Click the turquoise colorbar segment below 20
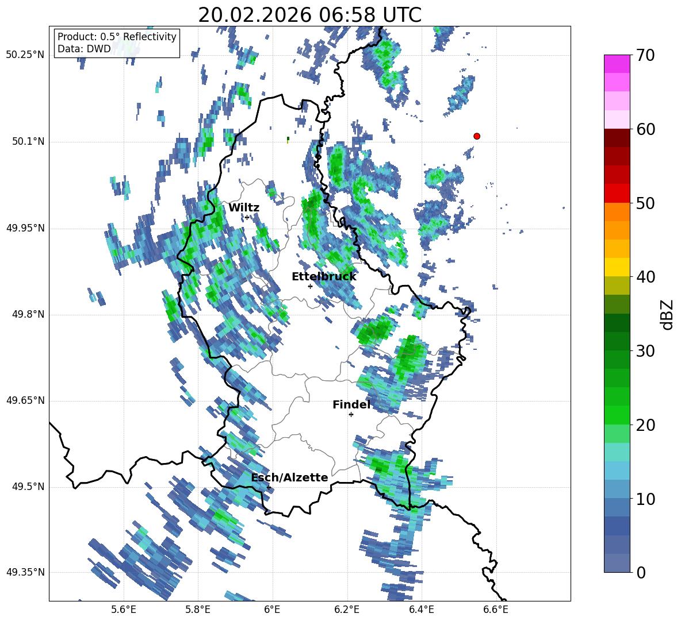This screenshot has height=621, width=681. (x=617, y=452)
